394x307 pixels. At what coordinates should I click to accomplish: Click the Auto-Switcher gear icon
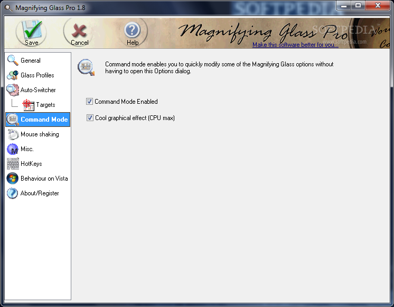pyautogui.click(x=13, y=90)
